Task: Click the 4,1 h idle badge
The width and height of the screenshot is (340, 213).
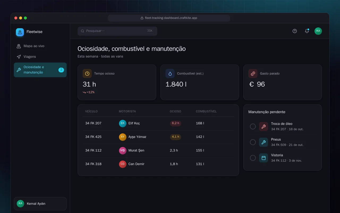Action: pyautogui.click(x=176, y=137)
